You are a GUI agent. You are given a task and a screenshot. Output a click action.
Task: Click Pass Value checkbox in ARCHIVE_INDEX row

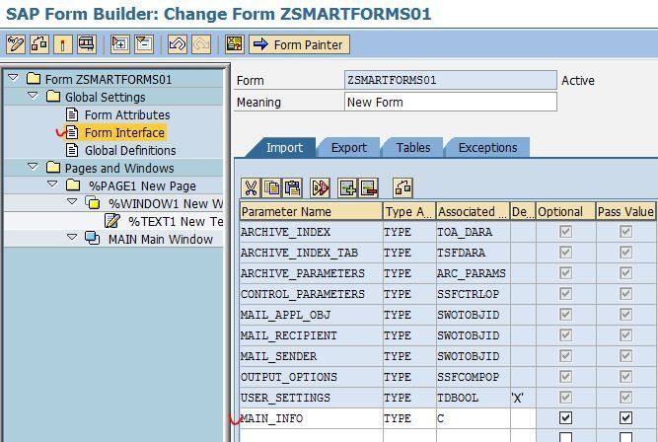click(625, 232)
